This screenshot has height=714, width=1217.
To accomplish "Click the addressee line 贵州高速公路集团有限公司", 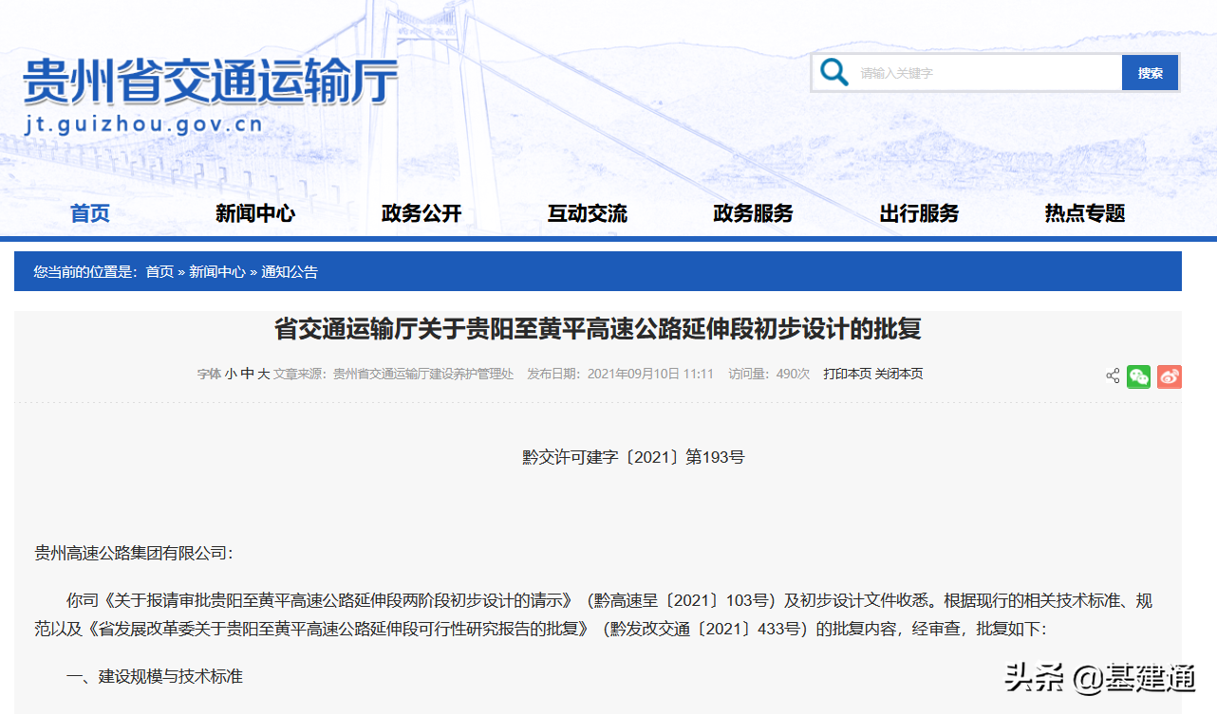I will coord(134,553).
